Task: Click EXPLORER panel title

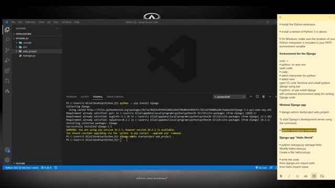Action: (x=21, y=28)
